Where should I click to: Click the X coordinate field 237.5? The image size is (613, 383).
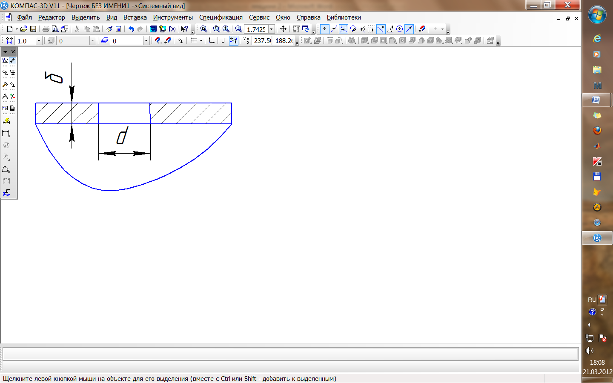(262, 40)
